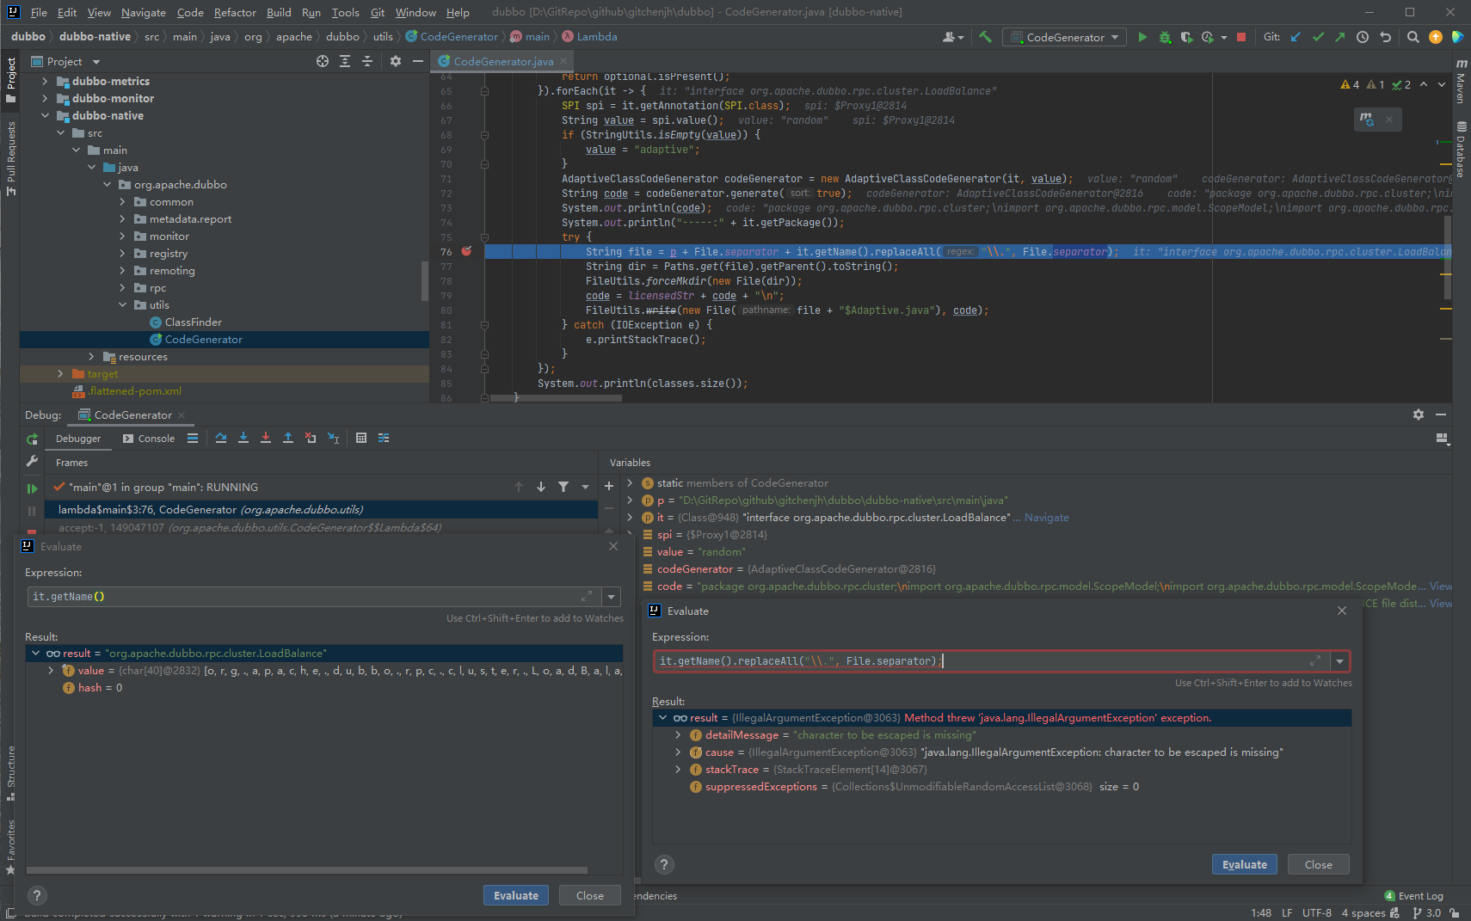Expand the stackTrace node in result
Image resolution: width=1471 pixels, height=921 pixels.
(x=678, y=770)
